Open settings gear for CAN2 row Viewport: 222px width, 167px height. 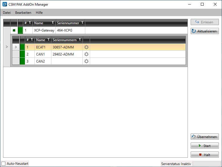[86, 61]
